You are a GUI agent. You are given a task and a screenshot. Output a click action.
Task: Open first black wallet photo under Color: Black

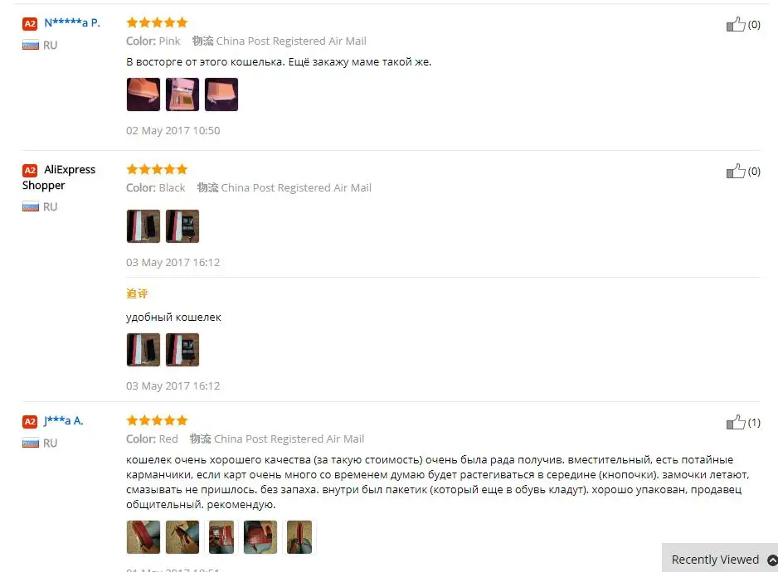pos(143,226)
